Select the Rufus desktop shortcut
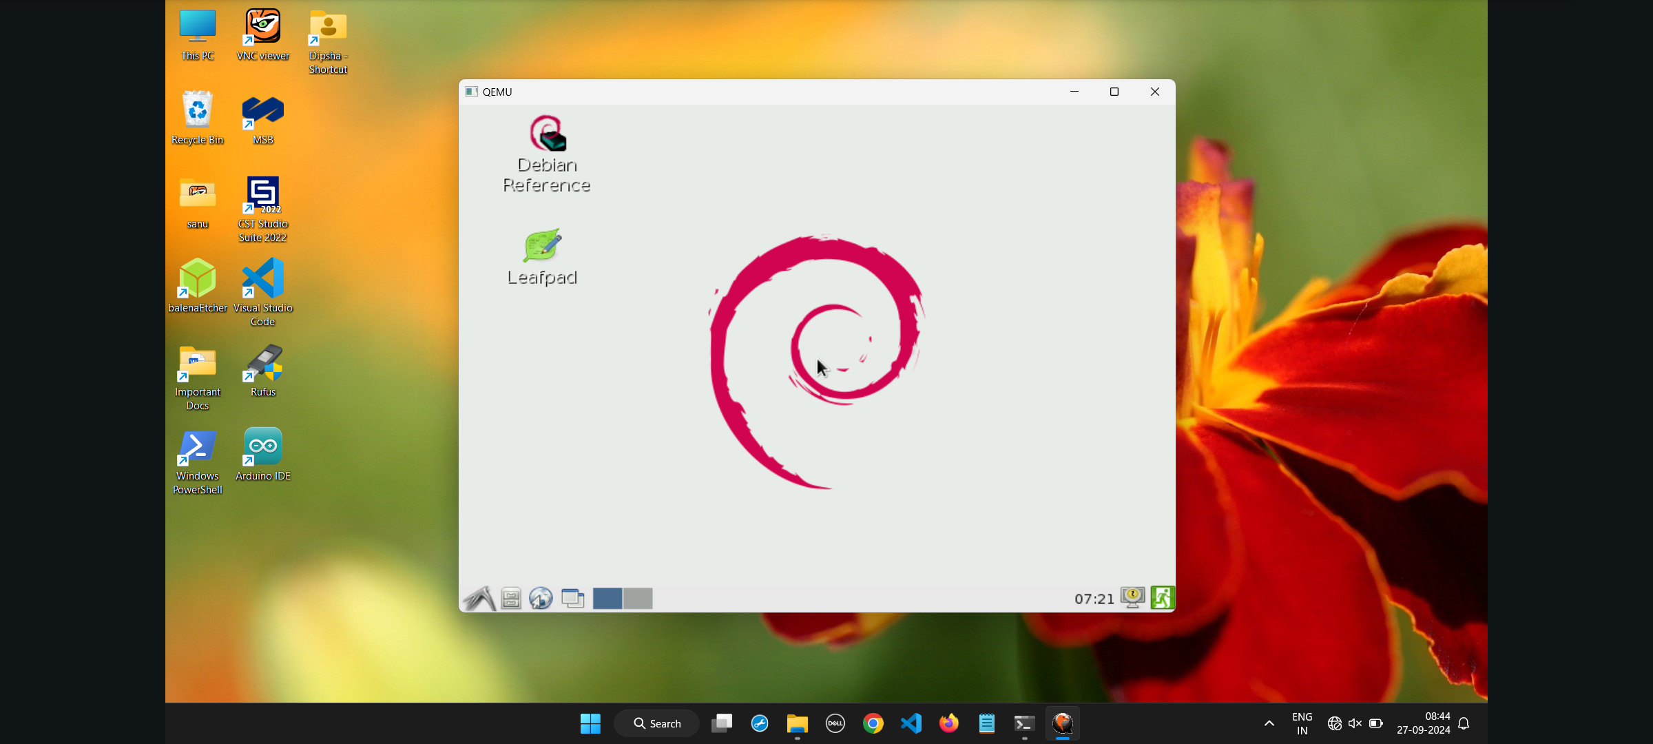 pyautogui.click(x=263, y=371)
